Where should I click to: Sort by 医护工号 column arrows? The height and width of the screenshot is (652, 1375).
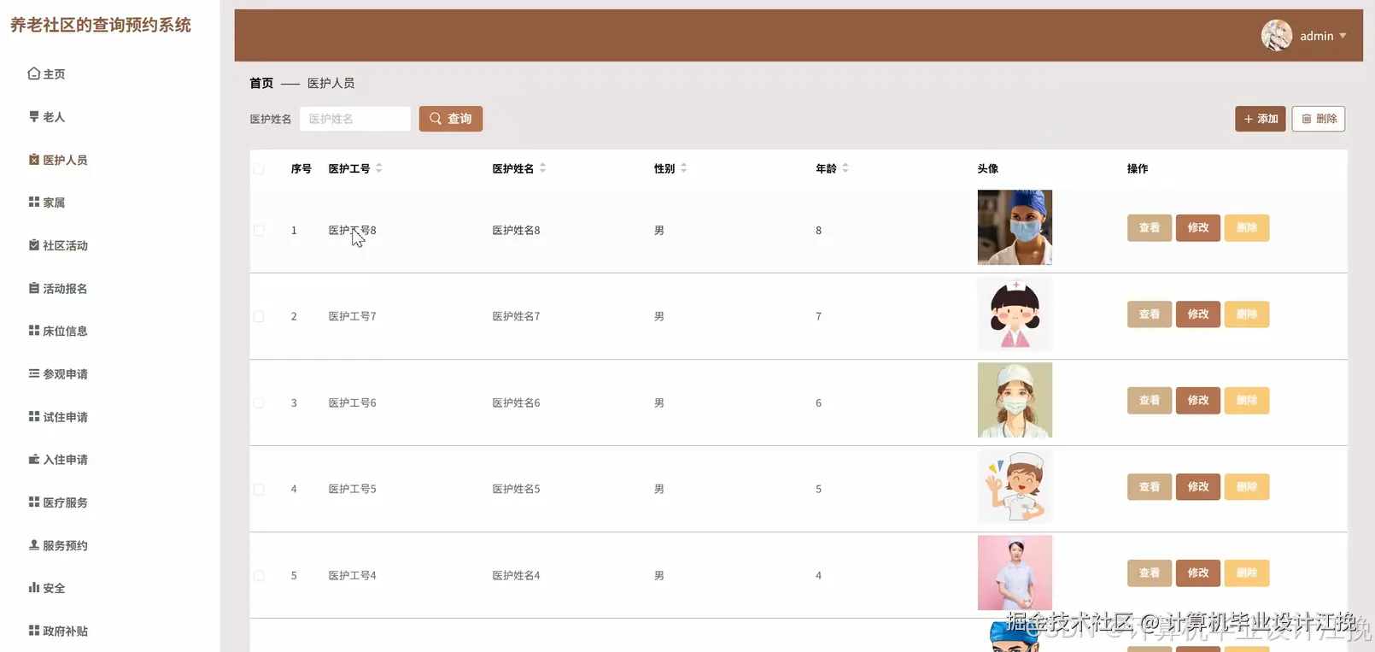tap(378, 168)
